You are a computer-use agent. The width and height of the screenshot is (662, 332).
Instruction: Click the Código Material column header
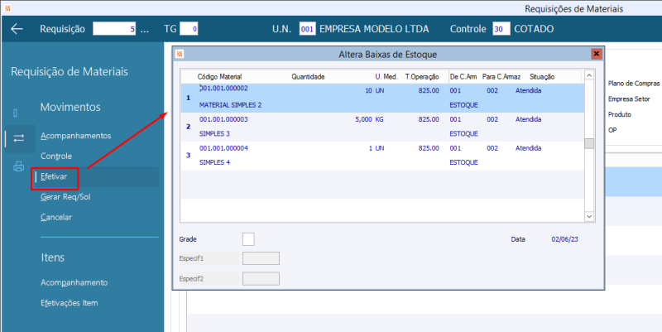[x=219, y=77]
